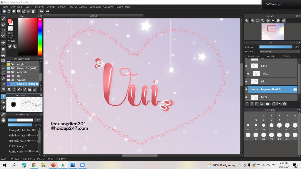Select the Smudge brush

tap(23, 80)
